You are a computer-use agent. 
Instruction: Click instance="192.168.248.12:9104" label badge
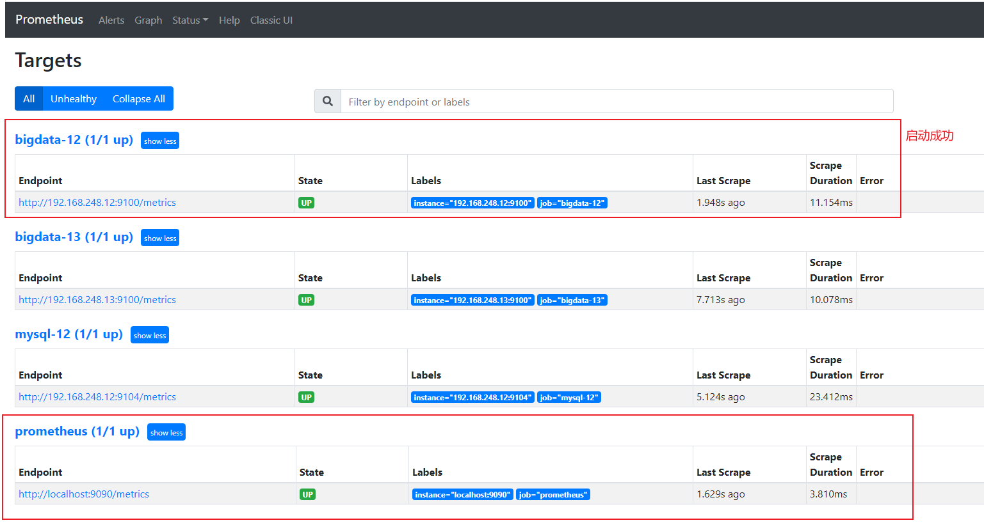pos(472,397)
